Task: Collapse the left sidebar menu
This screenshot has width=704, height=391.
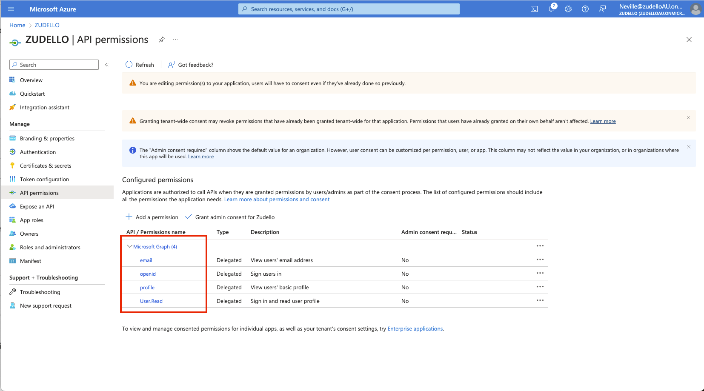Action: [x=107, y=65]
